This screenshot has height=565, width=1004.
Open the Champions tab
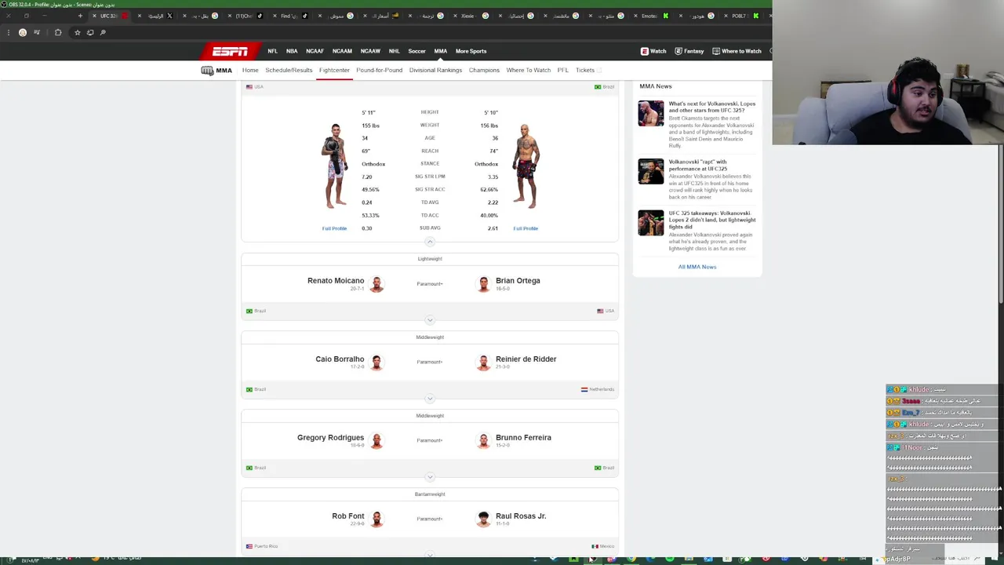[x=484, y=71]
